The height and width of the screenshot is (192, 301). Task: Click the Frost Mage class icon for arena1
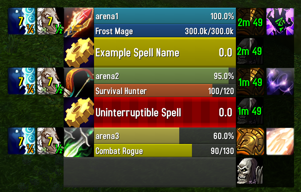click(x=79, y=22)
